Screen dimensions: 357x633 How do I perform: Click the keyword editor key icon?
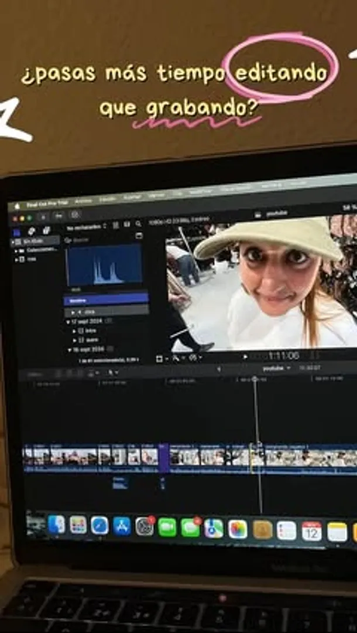[58, 216]
